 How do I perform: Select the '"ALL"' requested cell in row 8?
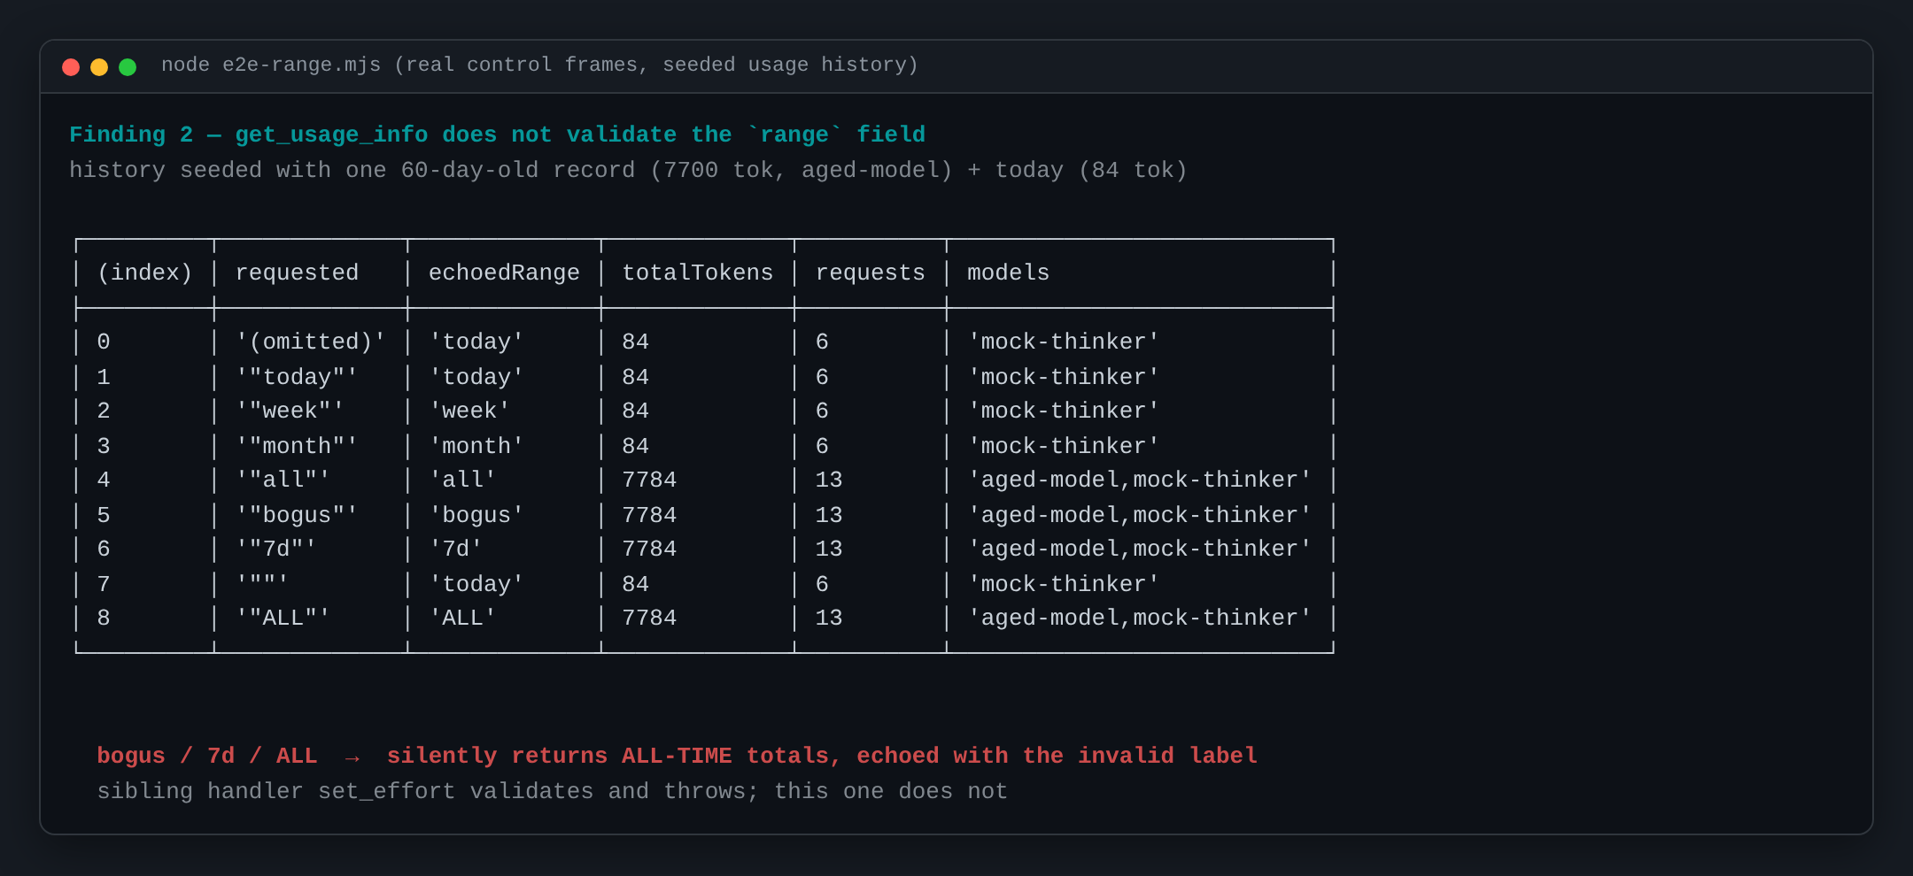click(x=283, y=618)
